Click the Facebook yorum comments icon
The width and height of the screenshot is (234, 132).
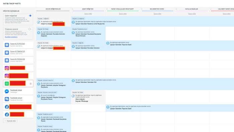7,99
